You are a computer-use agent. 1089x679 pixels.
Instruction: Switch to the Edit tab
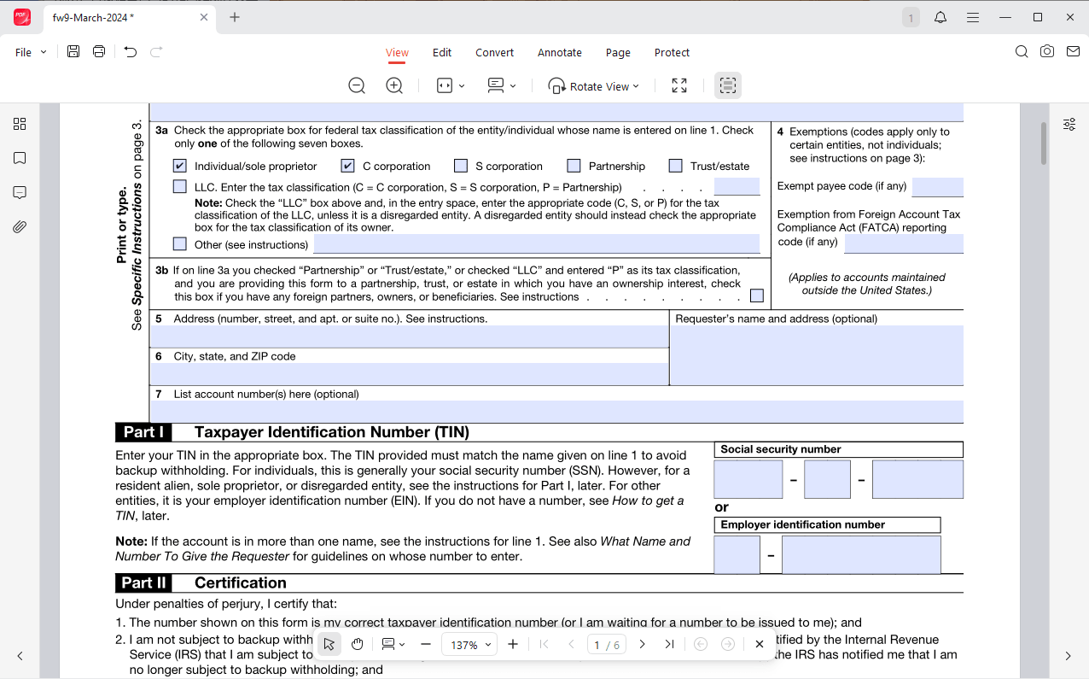[442, 52]
